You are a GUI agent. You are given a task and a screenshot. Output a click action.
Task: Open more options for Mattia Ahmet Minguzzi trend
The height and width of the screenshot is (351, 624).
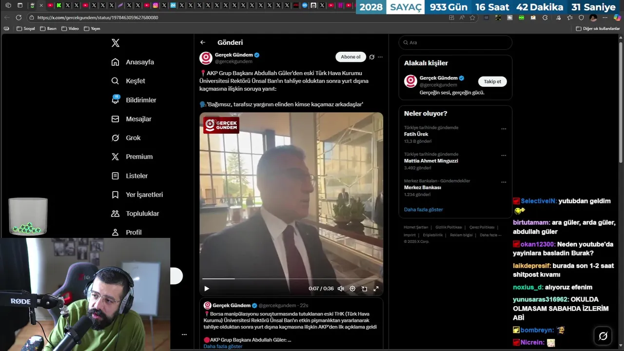click(x=504, y=156)
